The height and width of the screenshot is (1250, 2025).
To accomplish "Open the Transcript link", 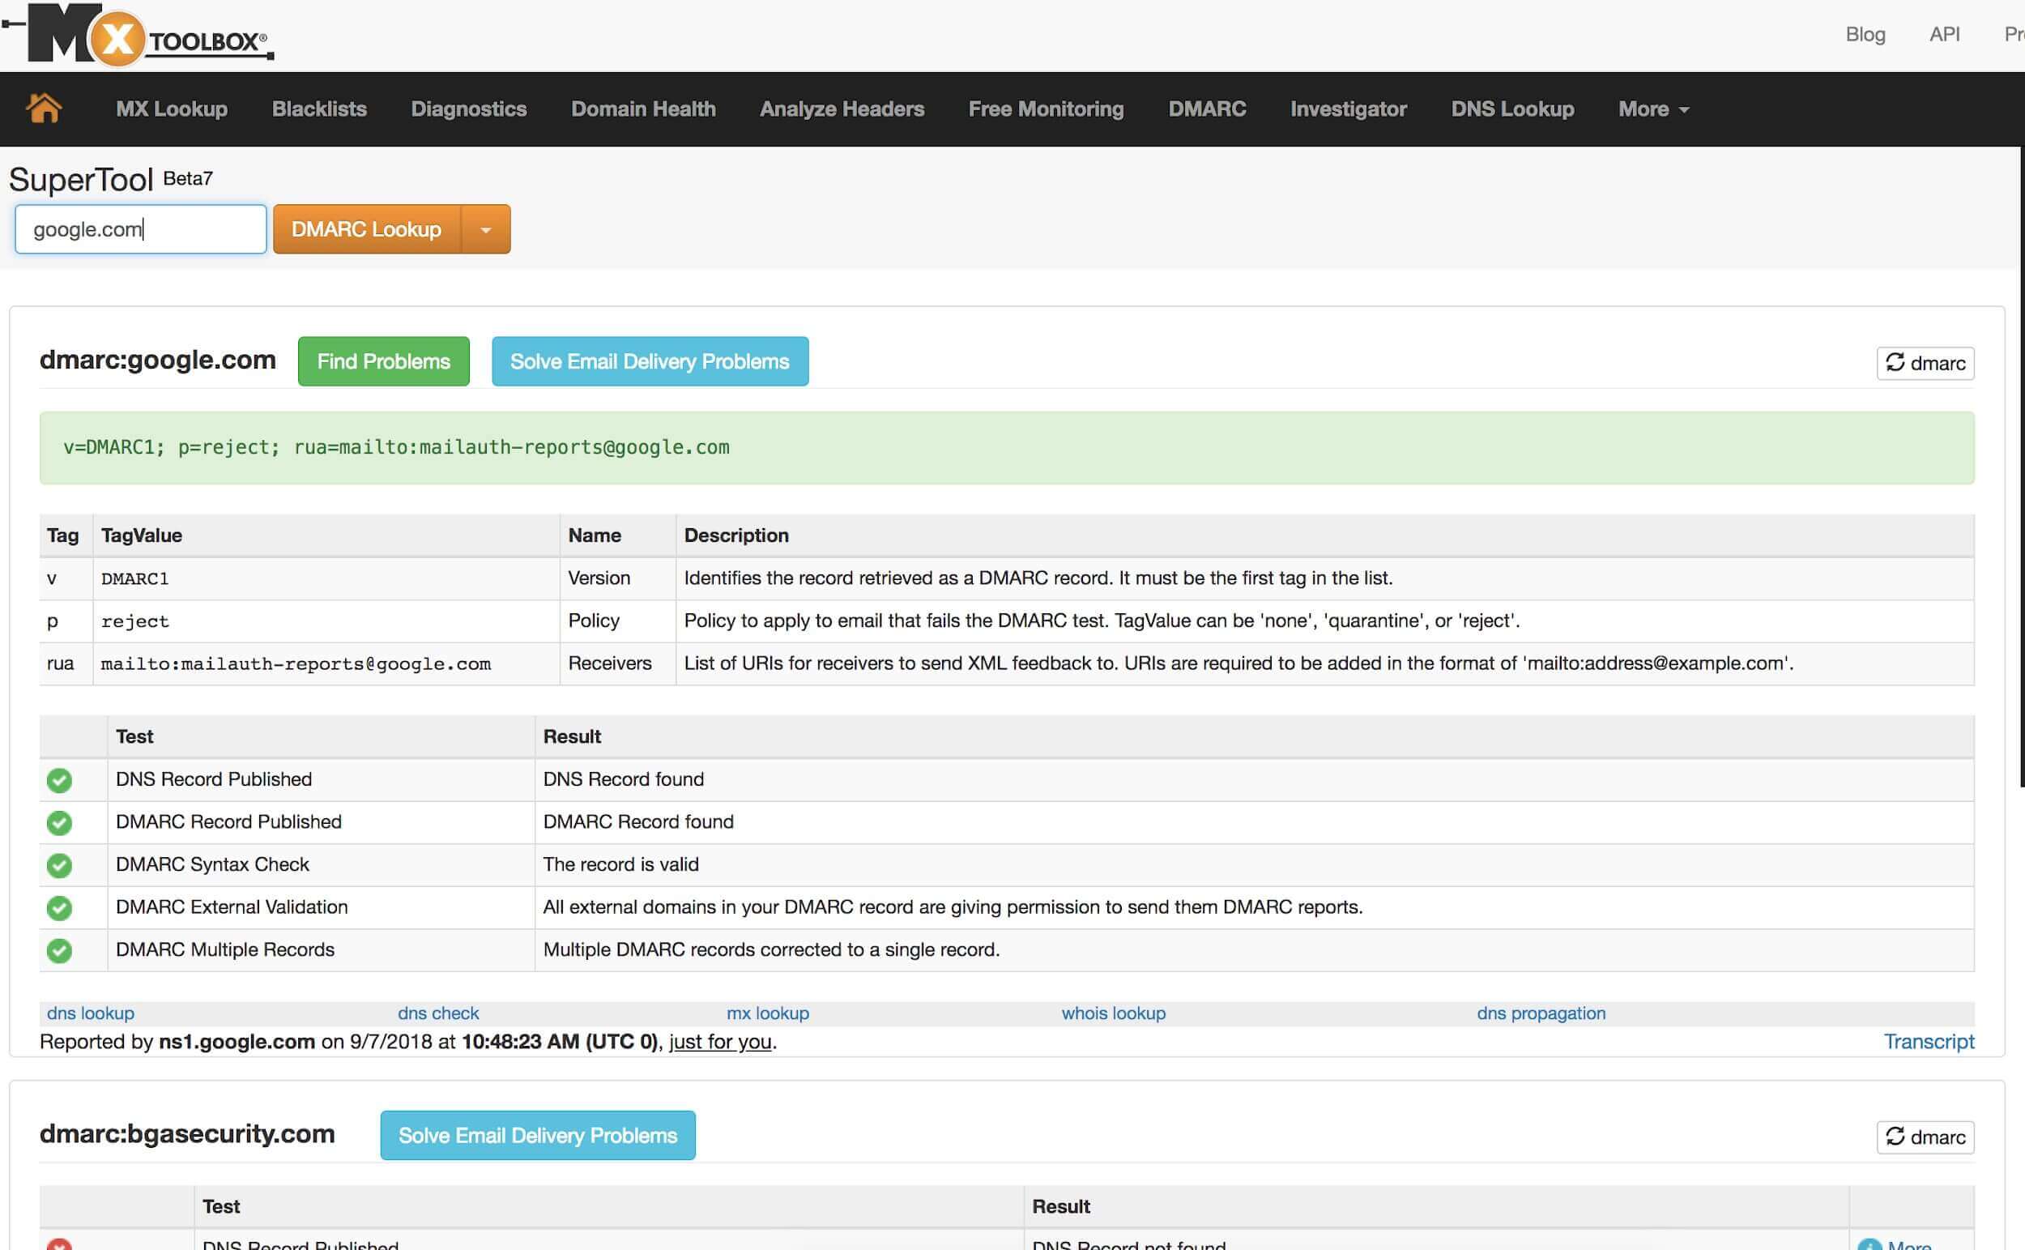I will (1929, 1041).
